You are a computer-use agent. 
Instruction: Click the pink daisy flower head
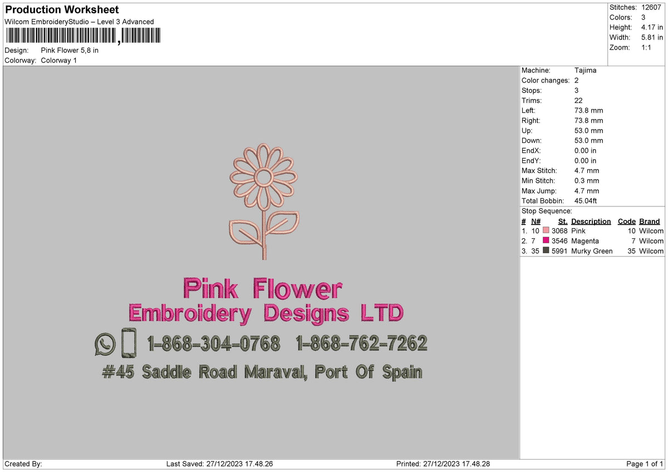tap(264, 176)
